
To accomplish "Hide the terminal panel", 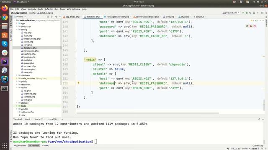I will [x=263, y=119].
